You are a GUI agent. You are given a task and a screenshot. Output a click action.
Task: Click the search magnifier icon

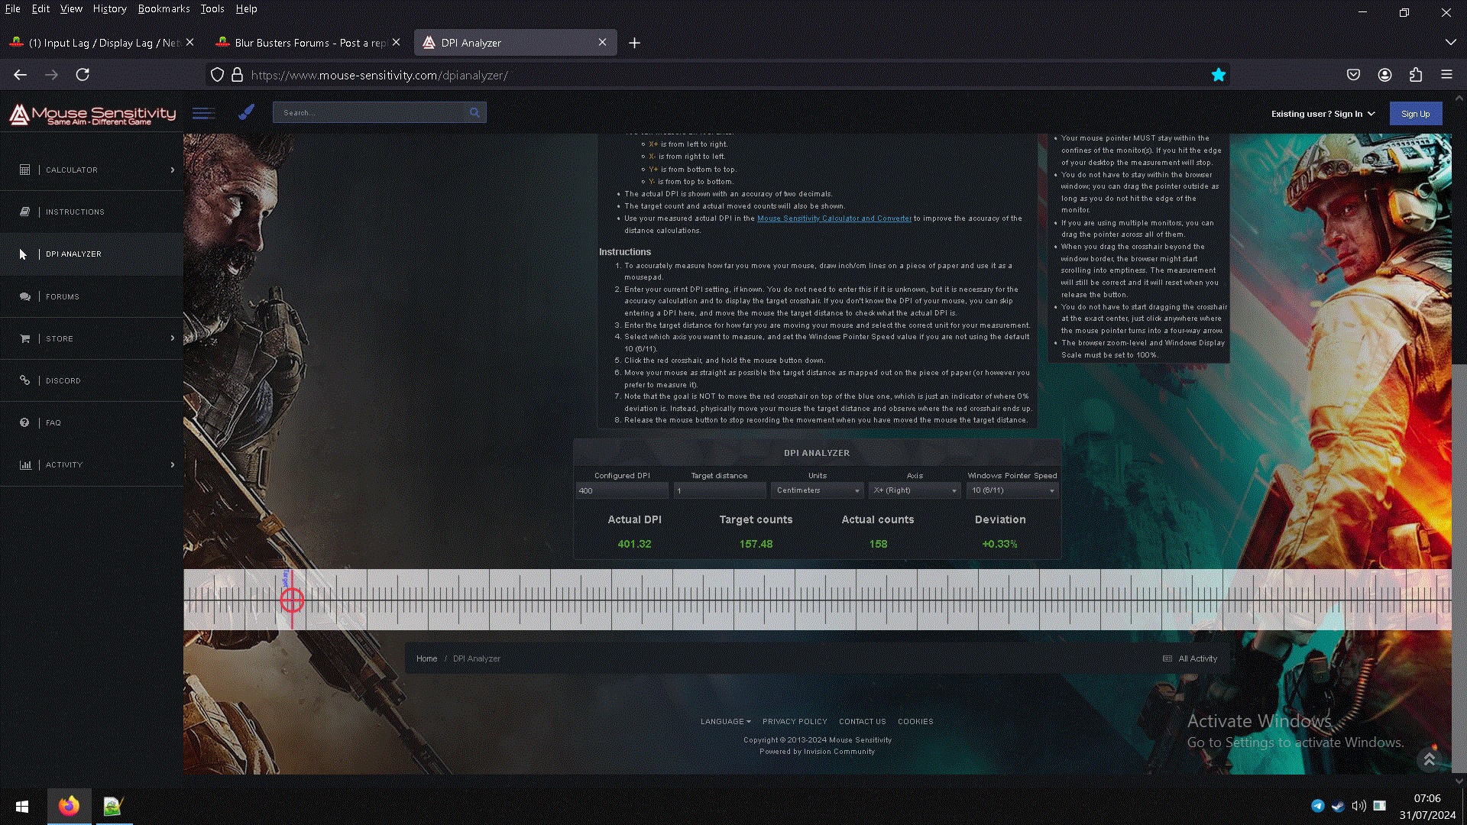coord(474,113)
